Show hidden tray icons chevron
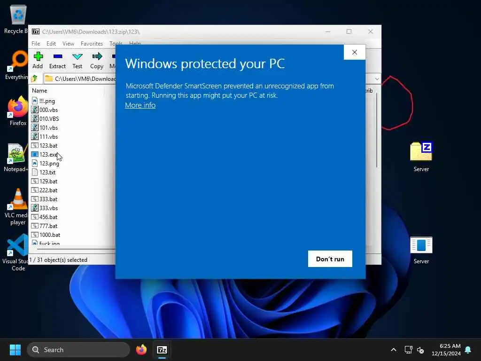Image resolution: width=481 pixels, height=361 pixels. [x=394, y=350]
